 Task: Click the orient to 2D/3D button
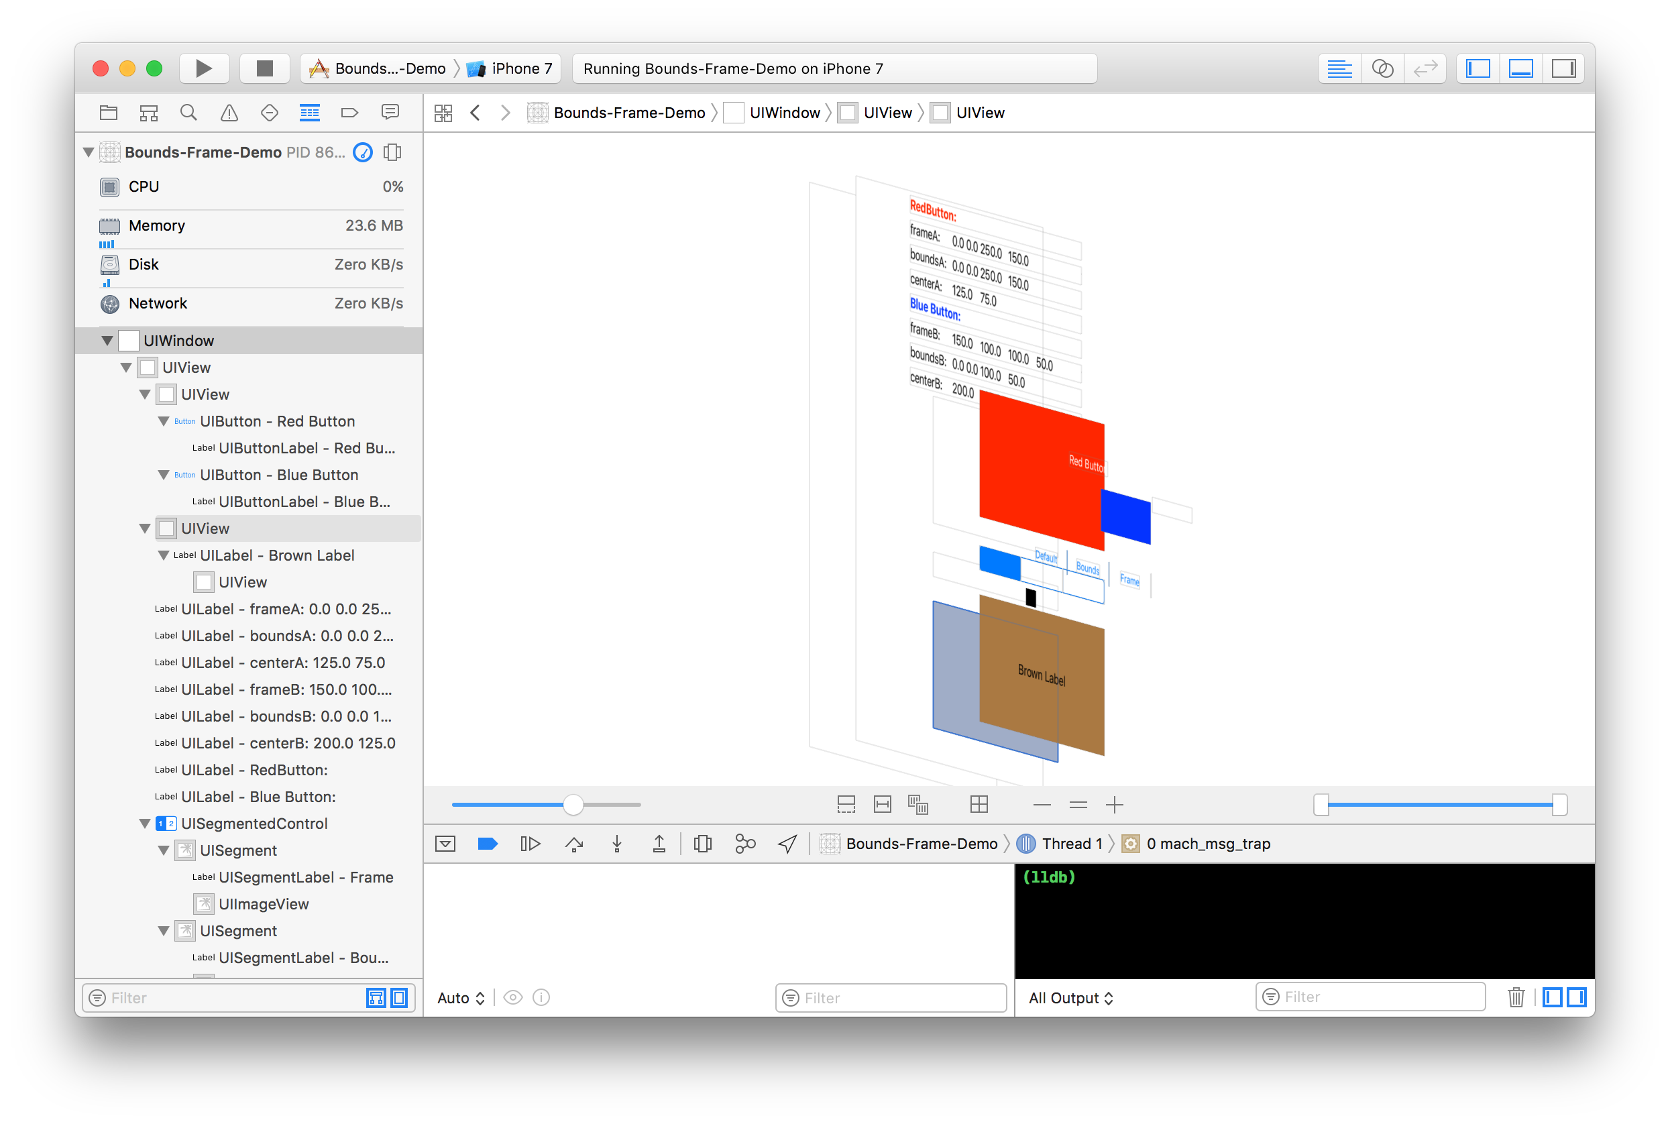[x=979, y=804]
